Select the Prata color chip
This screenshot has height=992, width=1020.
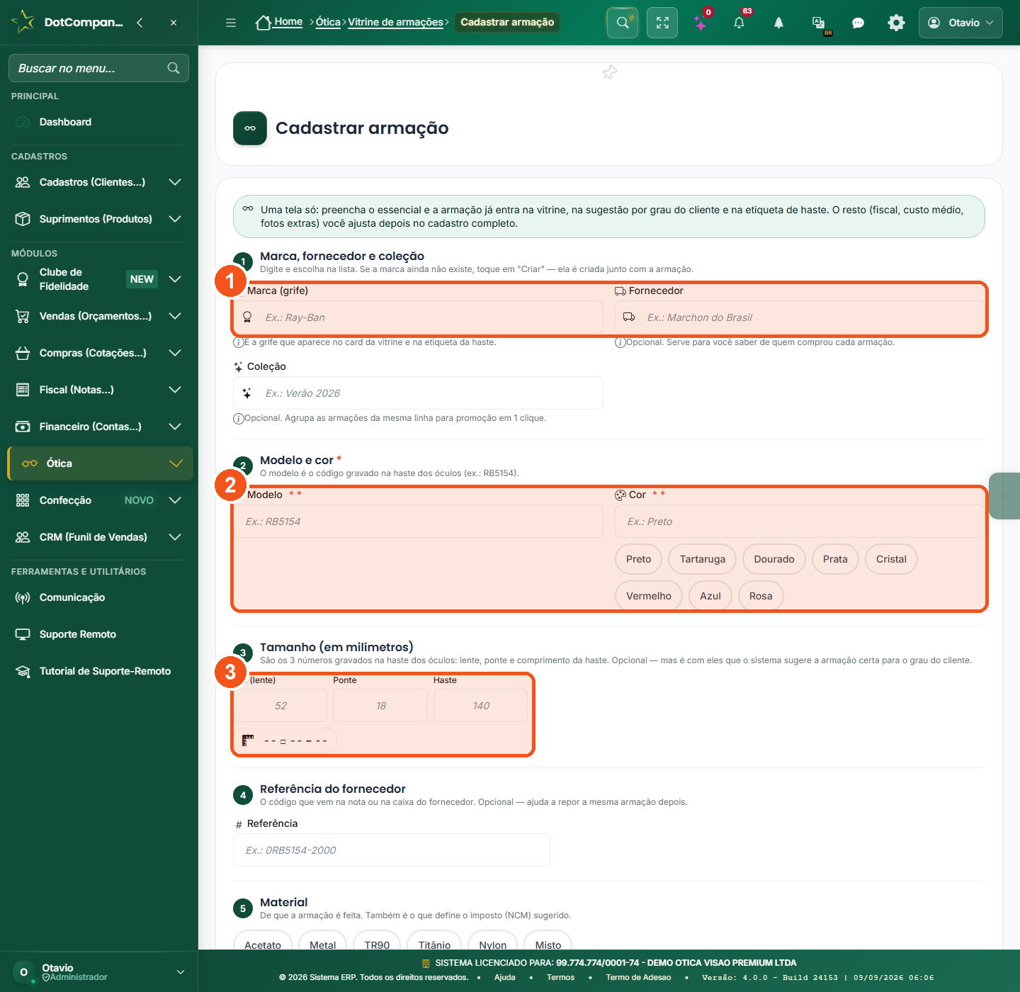click(x=835, y=559)
